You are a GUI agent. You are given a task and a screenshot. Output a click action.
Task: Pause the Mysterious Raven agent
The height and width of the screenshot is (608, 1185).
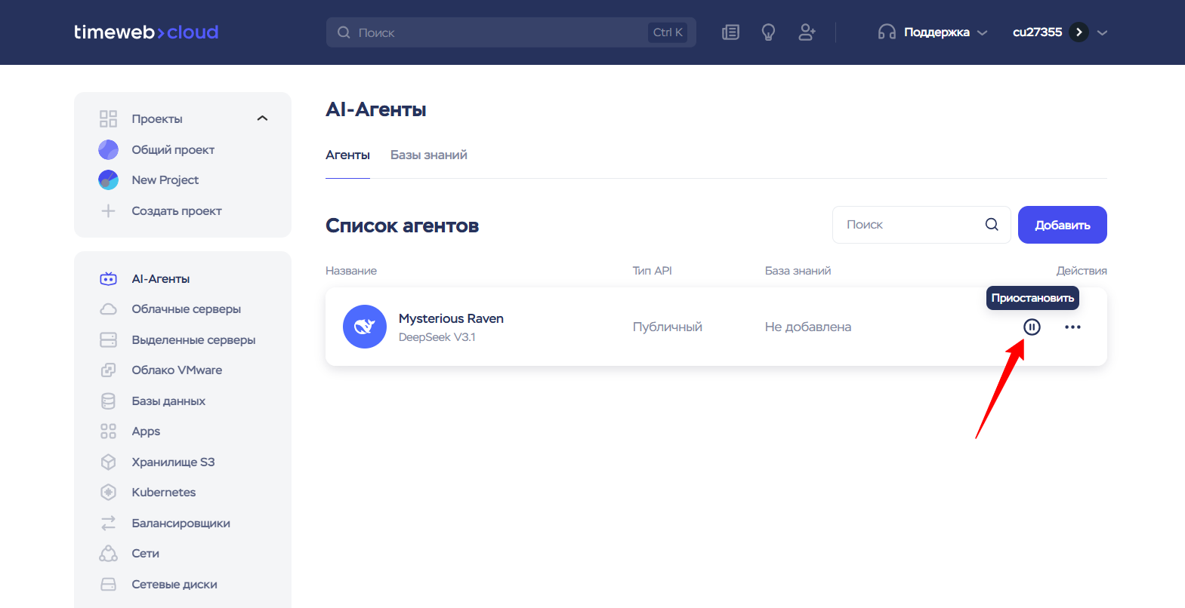tap(1032, 327)
